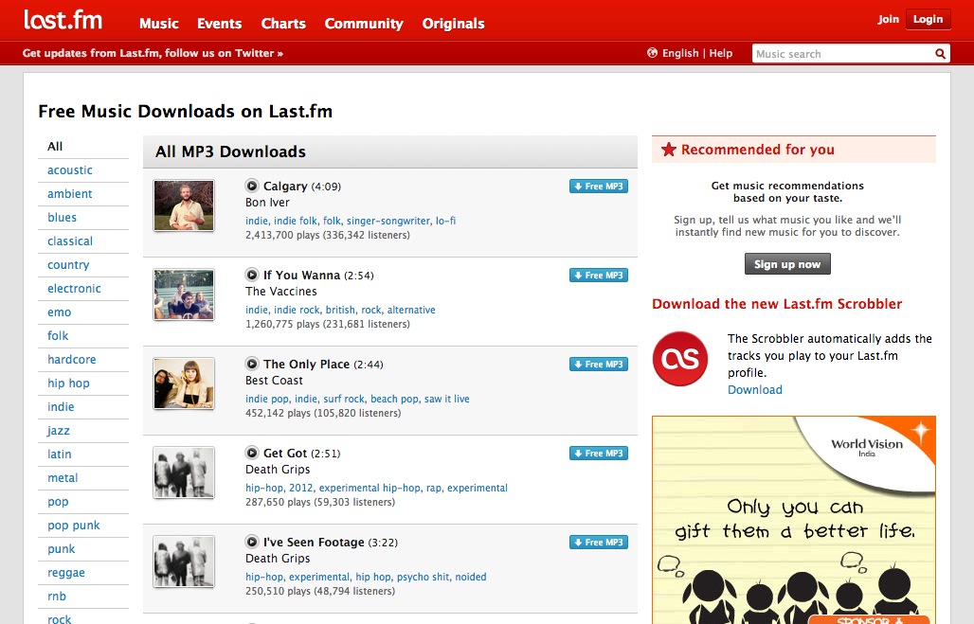The height and width of the screenshot is (624, 974).
Task: Filter downloads by emo
Action: [59, 312]
